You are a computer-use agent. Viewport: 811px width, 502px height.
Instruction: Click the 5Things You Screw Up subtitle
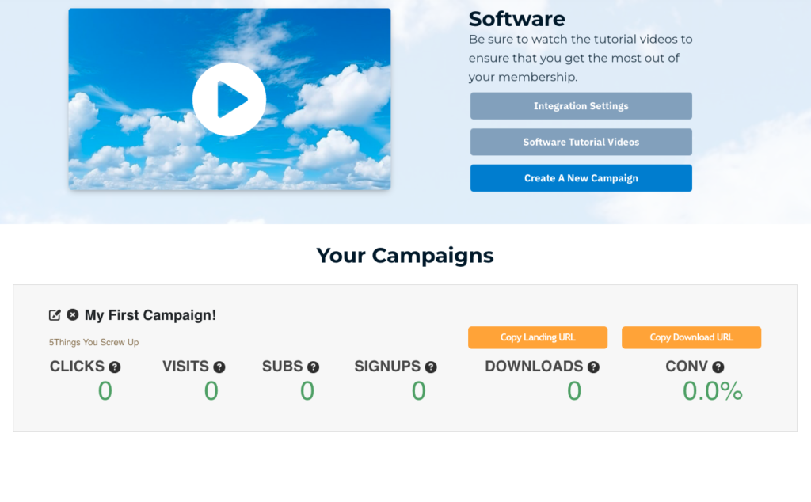(x=93, y=343)
